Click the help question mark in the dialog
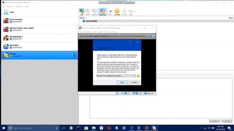Viewport: 234px width, 131px height. coord(131,42)
